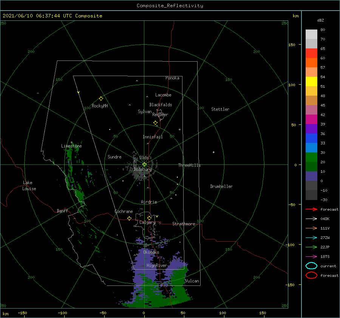Screen dimensions: 340x318
Task: Click the white 04DK arrow icon
Action: 311,219
